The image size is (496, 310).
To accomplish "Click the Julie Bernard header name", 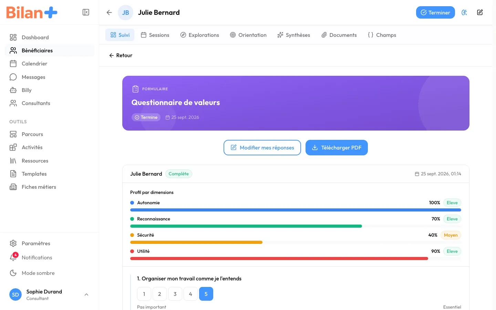I will [159, 13].
